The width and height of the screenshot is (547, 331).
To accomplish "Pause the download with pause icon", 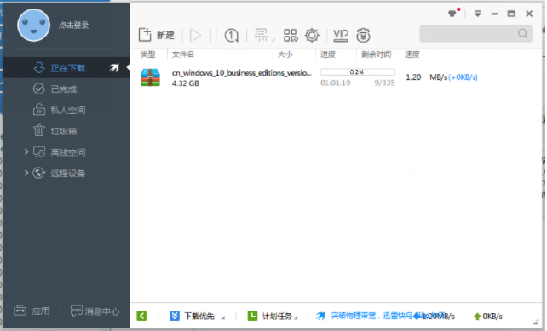I will pos(213,35).
